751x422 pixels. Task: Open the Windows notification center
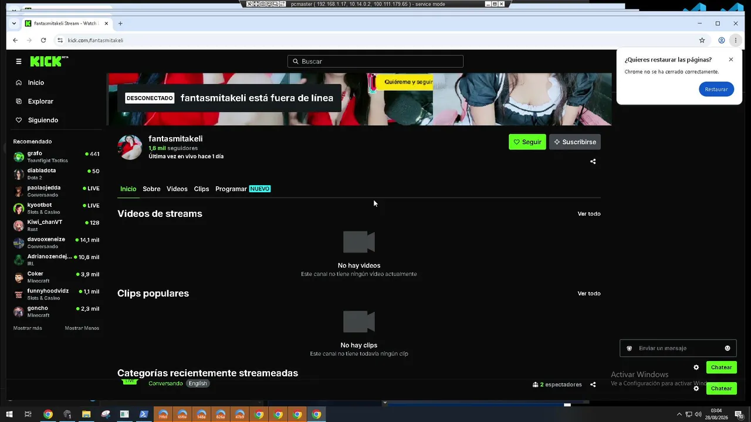pyautogui.click(x=739, y=414)
